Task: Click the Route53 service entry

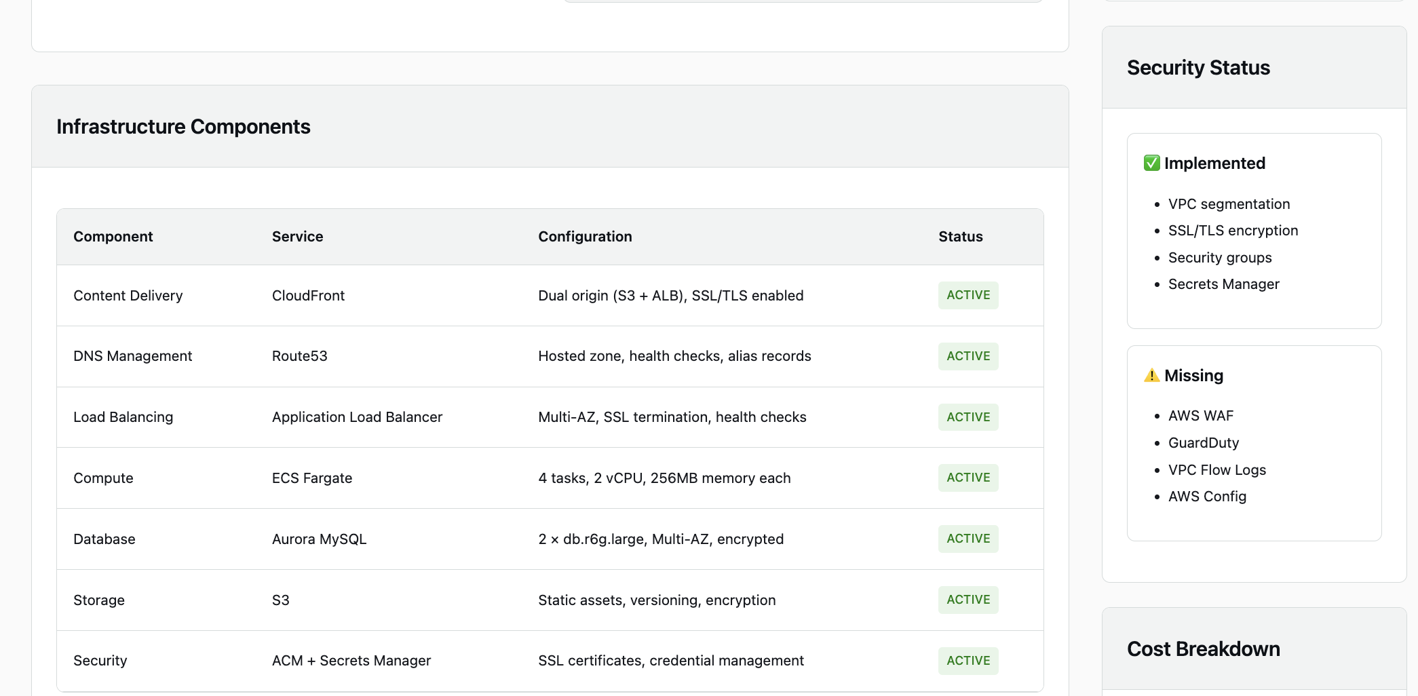Action: coord(299,356)
